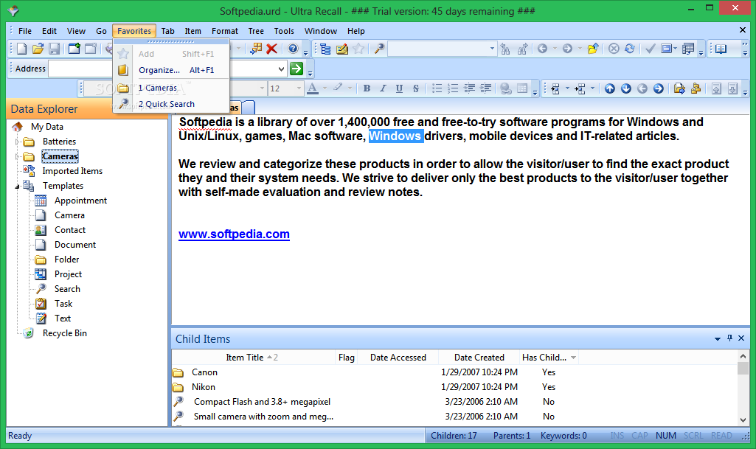Open the File menu
The height and width of the screenshot is (449, 756).
tap(25, 31)
